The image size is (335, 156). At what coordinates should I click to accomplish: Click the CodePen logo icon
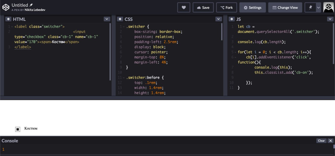[6, 7]
